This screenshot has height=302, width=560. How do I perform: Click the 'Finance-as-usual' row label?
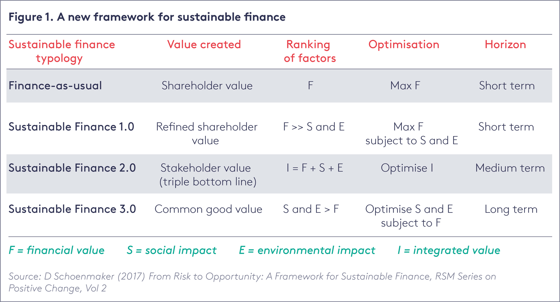tap(55, 86)
